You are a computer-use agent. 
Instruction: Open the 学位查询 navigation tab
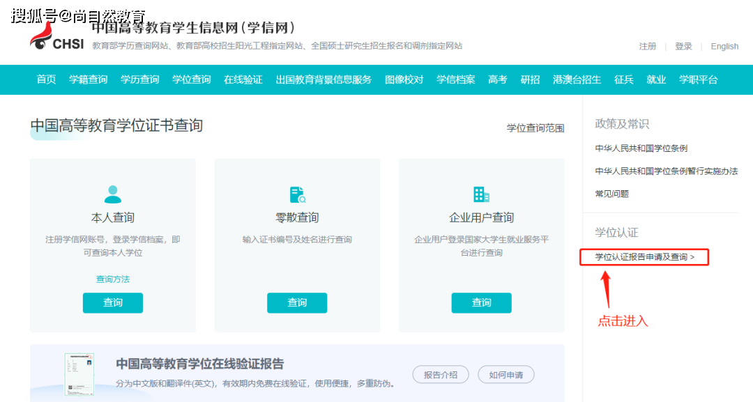[191, 79]
